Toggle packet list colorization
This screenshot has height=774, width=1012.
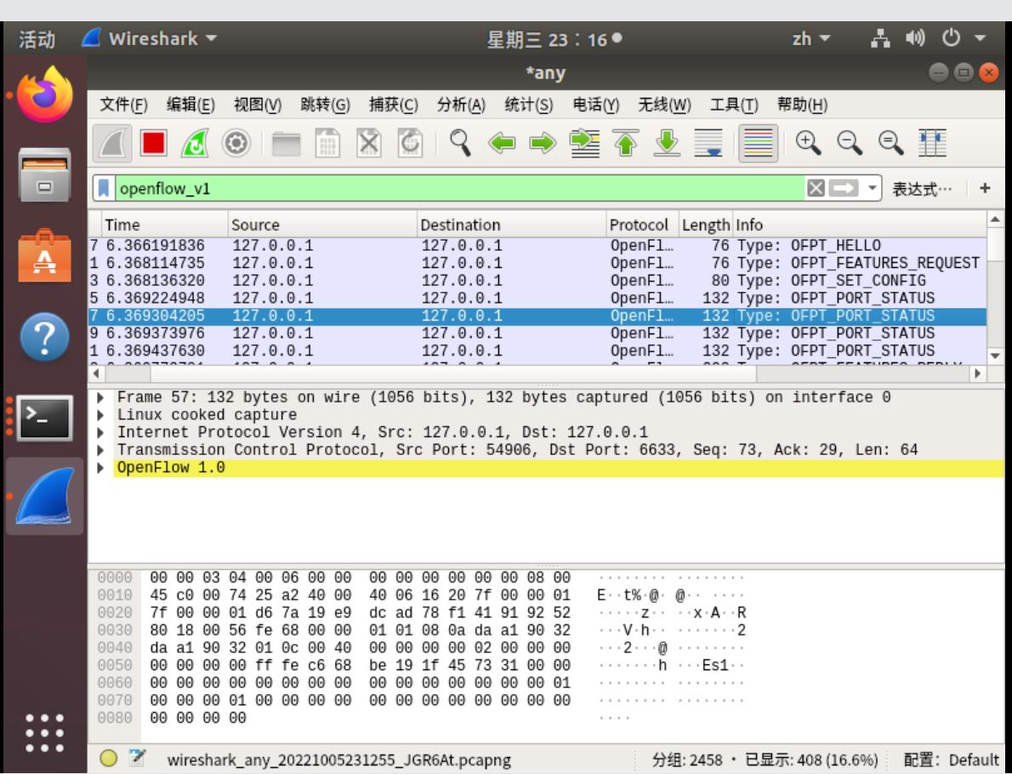758,143
